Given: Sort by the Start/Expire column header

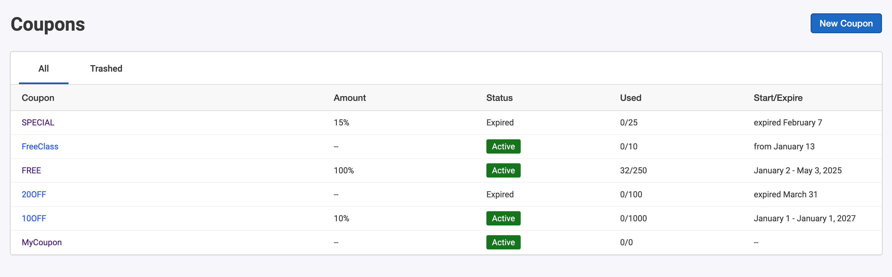Looking at the screenshot, I should coord(778,98).
